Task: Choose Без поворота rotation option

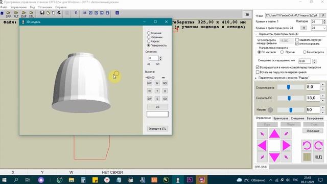Action: pos(305,52)
